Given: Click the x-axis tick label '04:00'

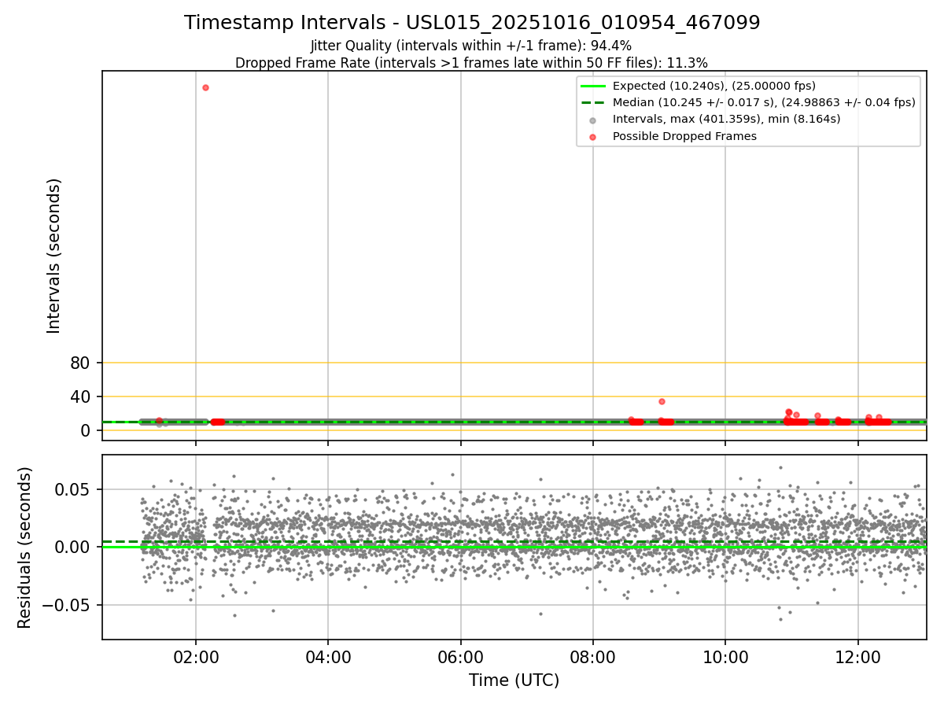Looking at the screenshot, I should (x=328, y=656).
